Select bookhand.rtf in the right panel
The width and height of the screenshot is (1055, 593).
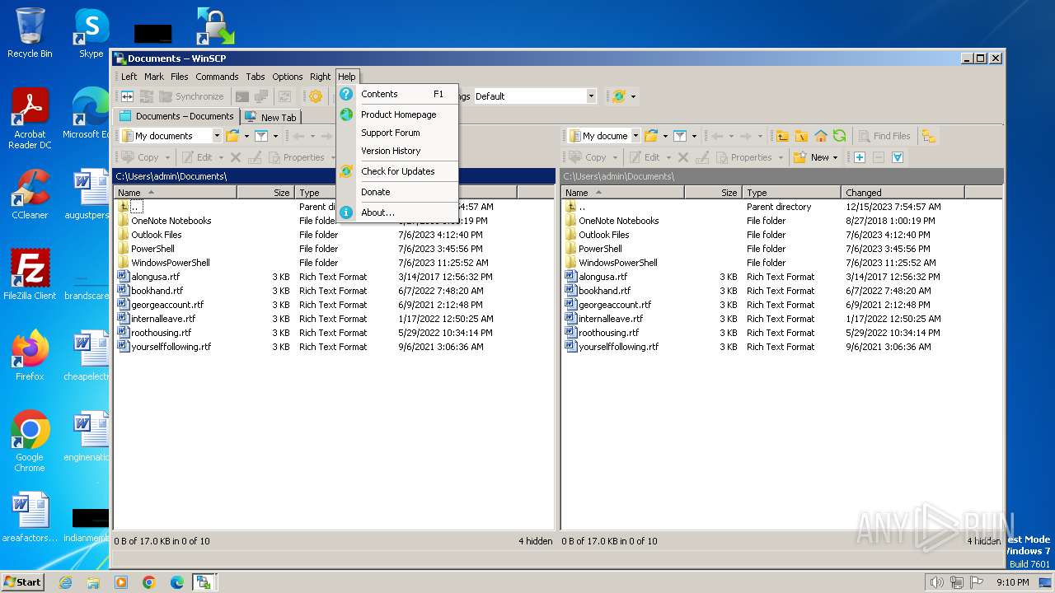pos(603,291)
